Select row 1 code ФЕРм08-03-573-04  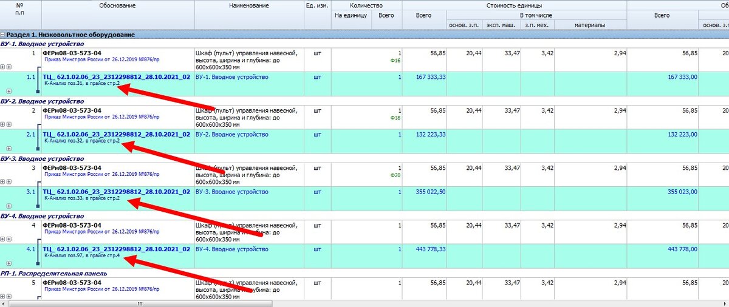pyautogui.click(x=72, y=53)
